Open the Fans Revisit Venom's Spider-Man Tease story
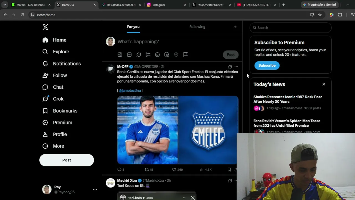This screenshot has width=355, height=200. click(287, 123)
